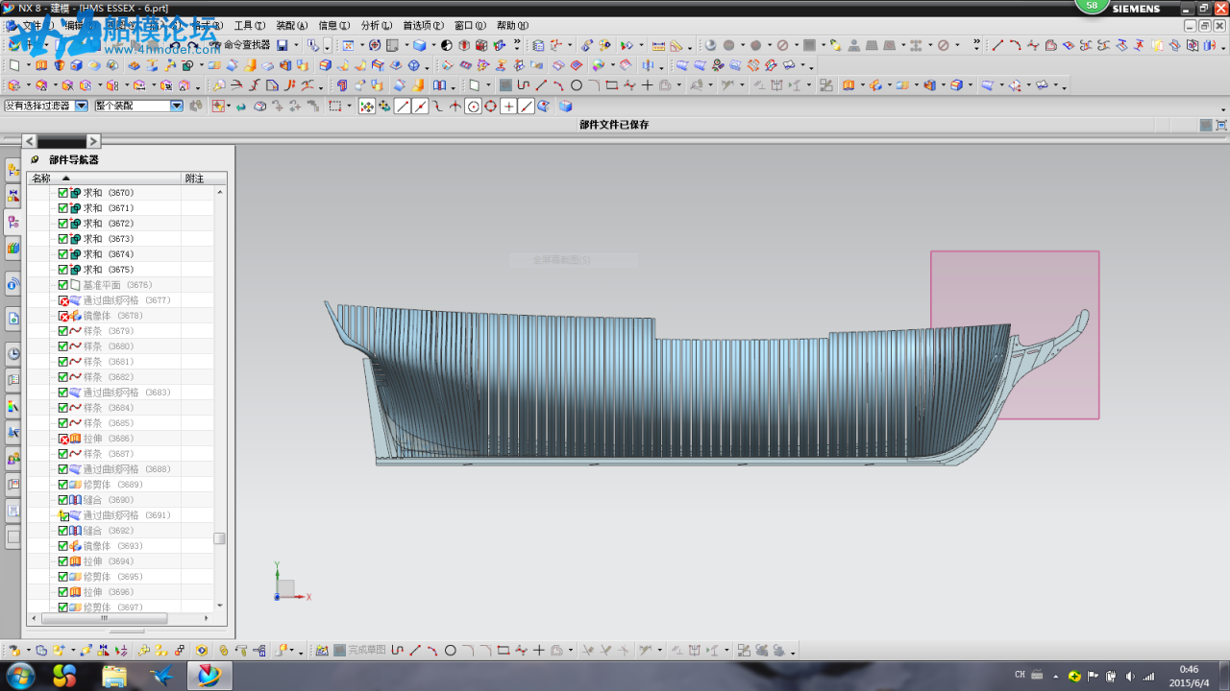Viewport: 1230px width, 691px height.
Task: Click the pin icon in 部件导航器 header
Action: pos(35,160)
